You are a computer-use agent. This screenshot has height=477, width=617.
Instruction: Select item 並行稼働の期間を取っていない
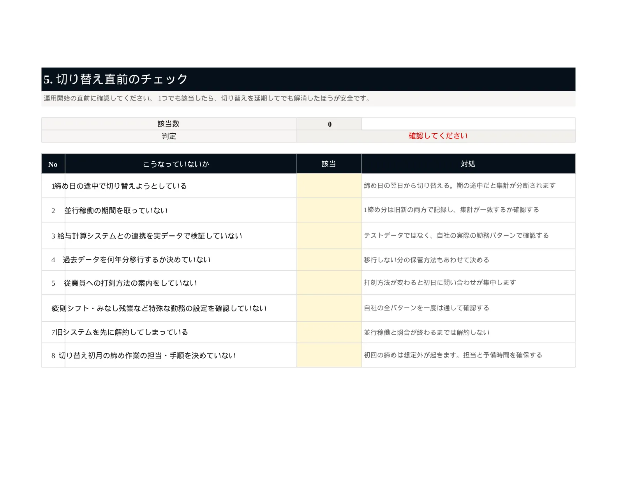tap(116, 210)
